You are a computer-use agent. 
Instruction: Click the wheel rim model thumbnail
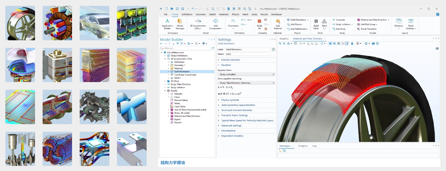coord(20,23)
